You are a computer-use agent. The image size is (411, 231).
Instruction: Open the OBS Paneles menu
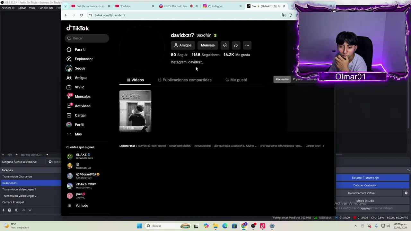[46, 8]
